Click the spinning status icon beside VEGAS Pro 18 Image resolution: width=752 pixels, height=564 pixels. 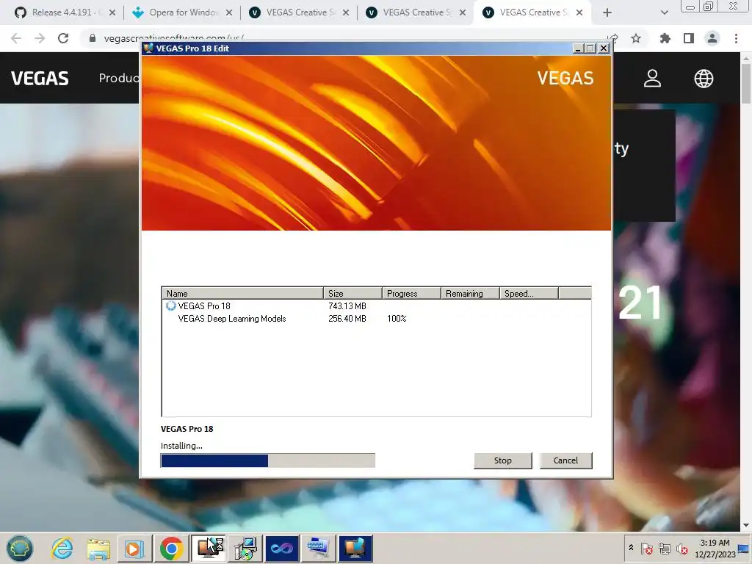click(170, 306)
